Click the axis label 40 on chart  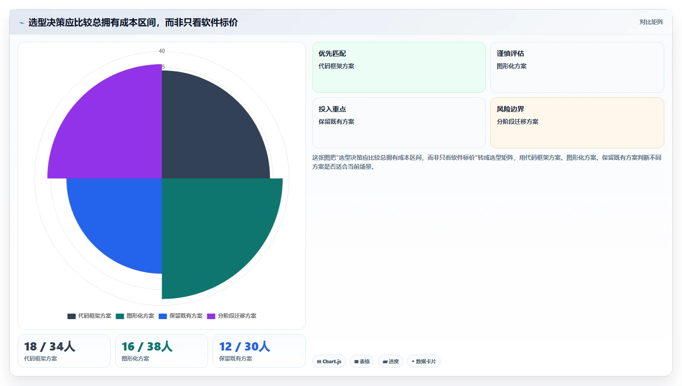click(162, 51)
